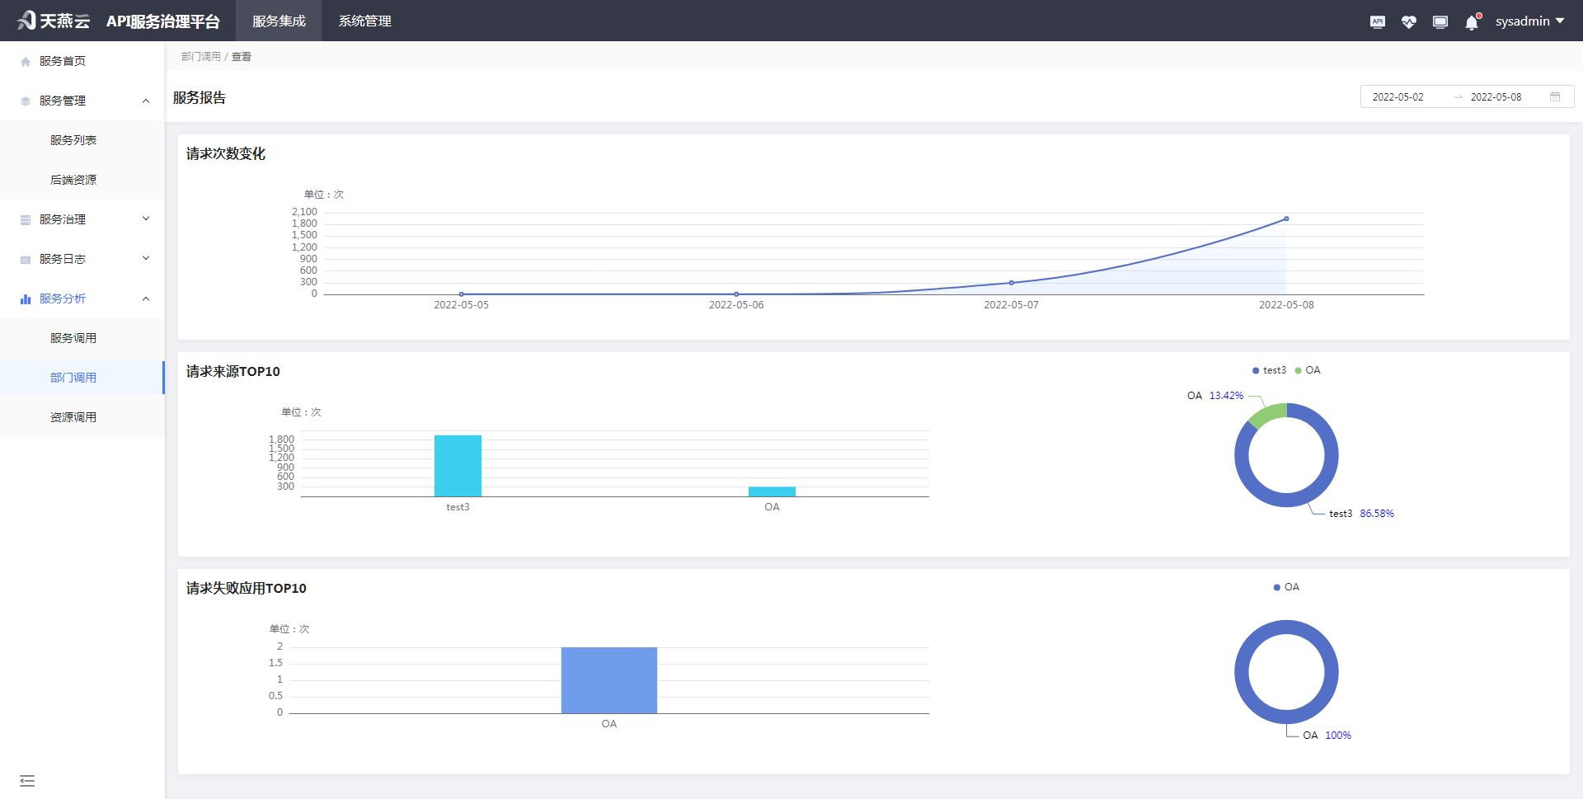Open the API documentation icon in the top bar
The image size is (1583, 799).
click(x=1377, y=21)
